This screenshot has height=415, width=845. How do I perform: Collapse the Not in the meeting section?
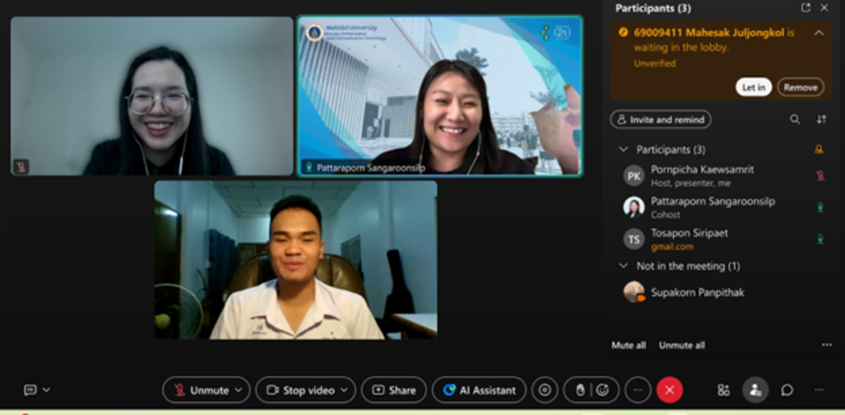[x=623, y=266]
